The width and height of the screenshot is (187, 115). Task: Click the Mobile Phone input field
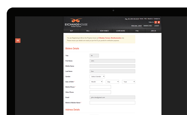(x=100, y=87)
